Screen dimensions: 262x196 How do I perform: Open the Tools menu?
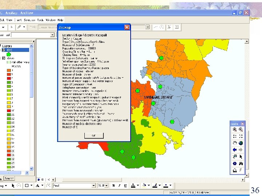pyautogui.click(x=40, y=20)
